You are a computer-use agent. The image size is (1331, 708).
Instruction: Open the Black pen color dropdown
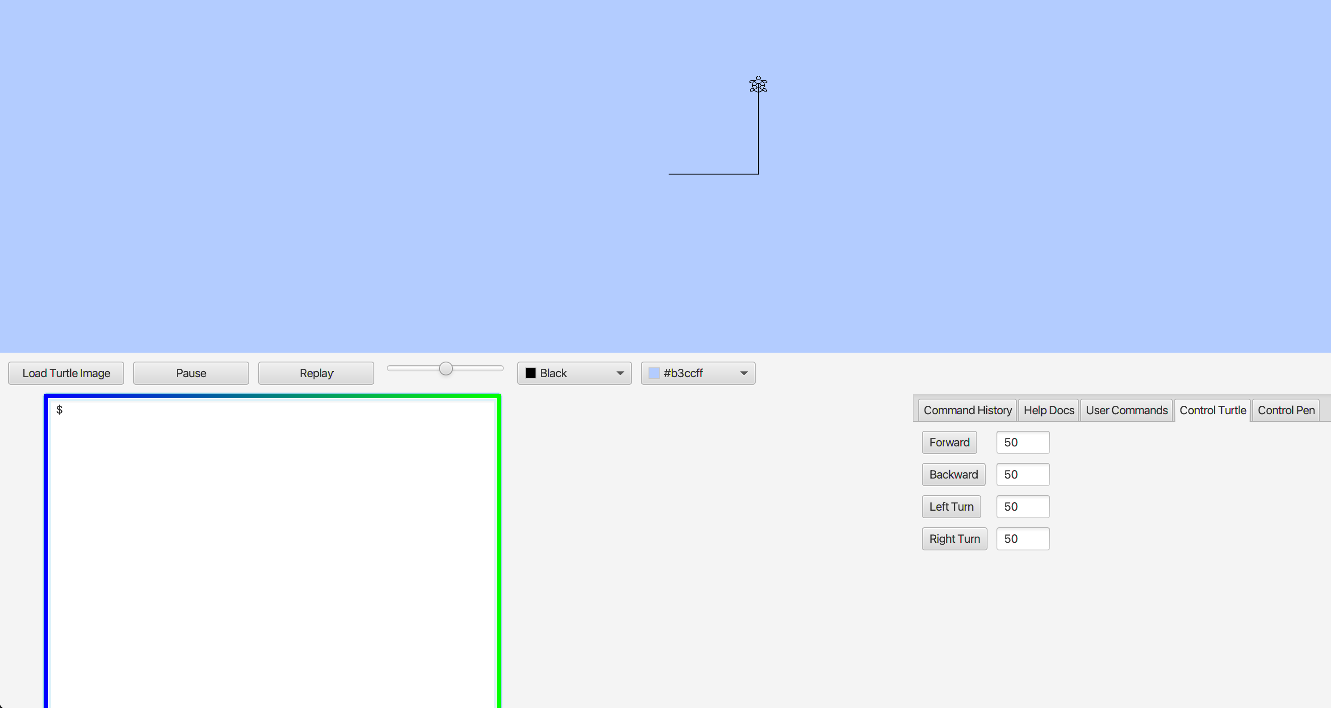pos(574,373)
